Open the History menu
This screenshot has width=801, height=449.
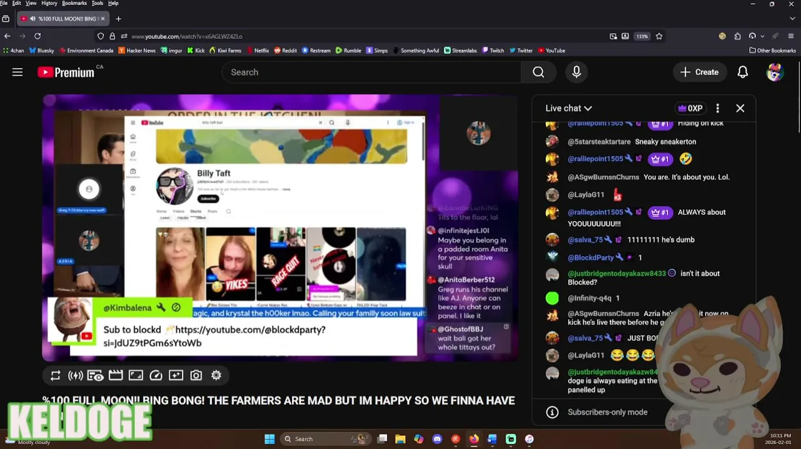click(49, 3)
